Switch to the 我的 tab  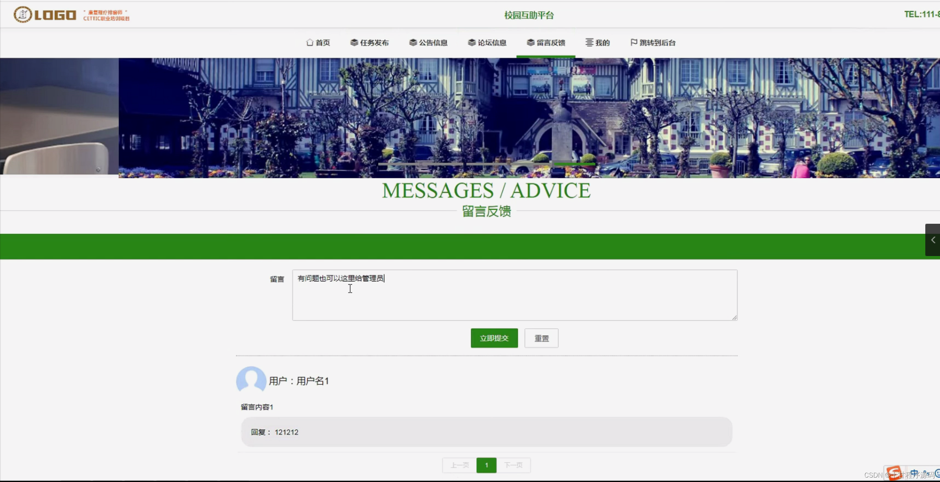click(x=602, y=43)
